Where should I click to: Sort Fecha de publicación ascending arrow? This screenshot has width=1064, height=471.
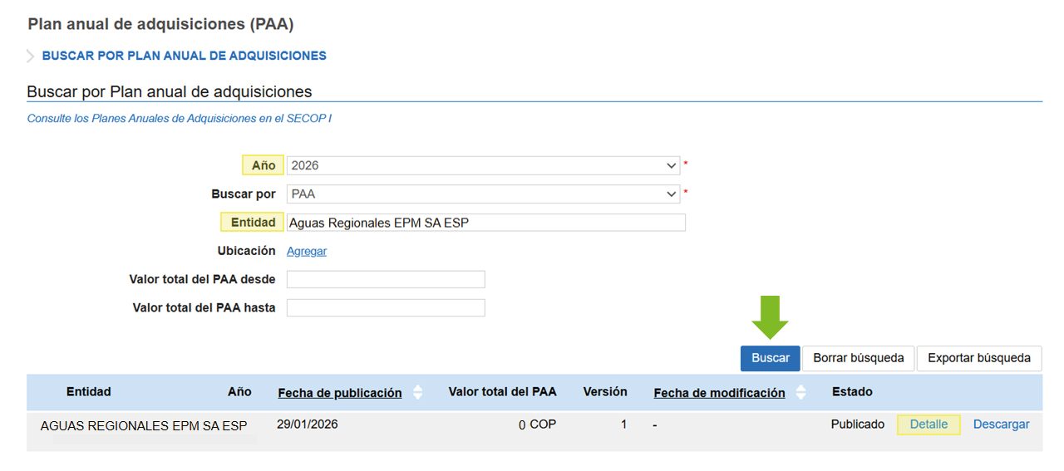tap(417, 388)
